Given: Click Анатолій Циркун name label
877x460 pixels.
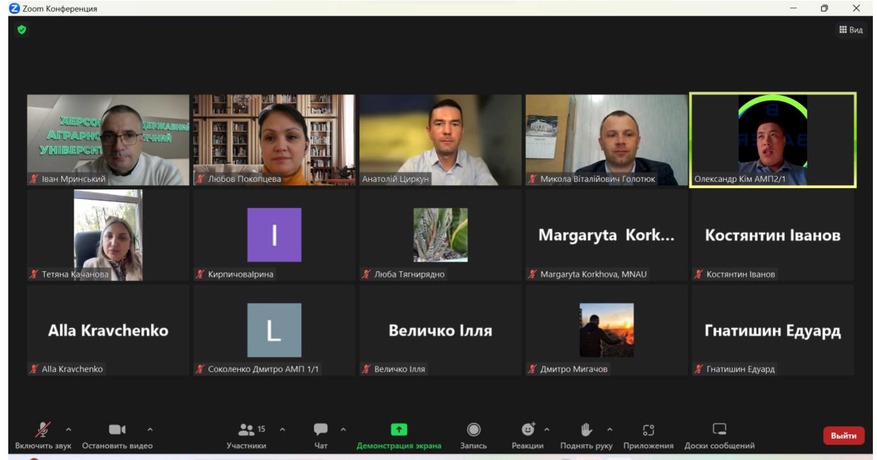Looking at the screenshot, I should pyautogui.click(x=394, y=179).
